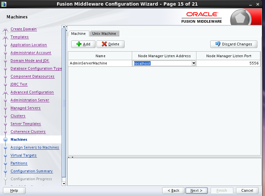Image resolution: width=265 pixels, height=196 pixels.
Task: Cancel the configuration wizard
Action: [x=247, y=190]
